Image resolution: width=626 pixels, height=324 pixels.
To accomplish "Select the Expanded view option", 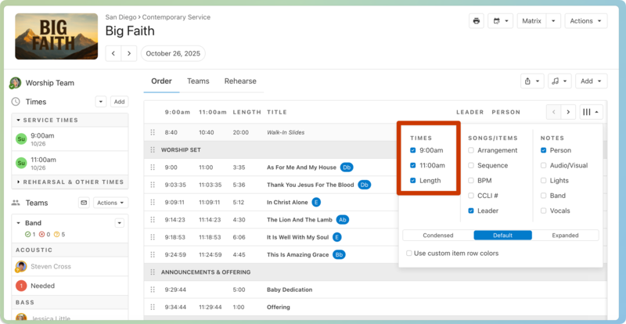I will pyautogui.click(x=565, y=236).
